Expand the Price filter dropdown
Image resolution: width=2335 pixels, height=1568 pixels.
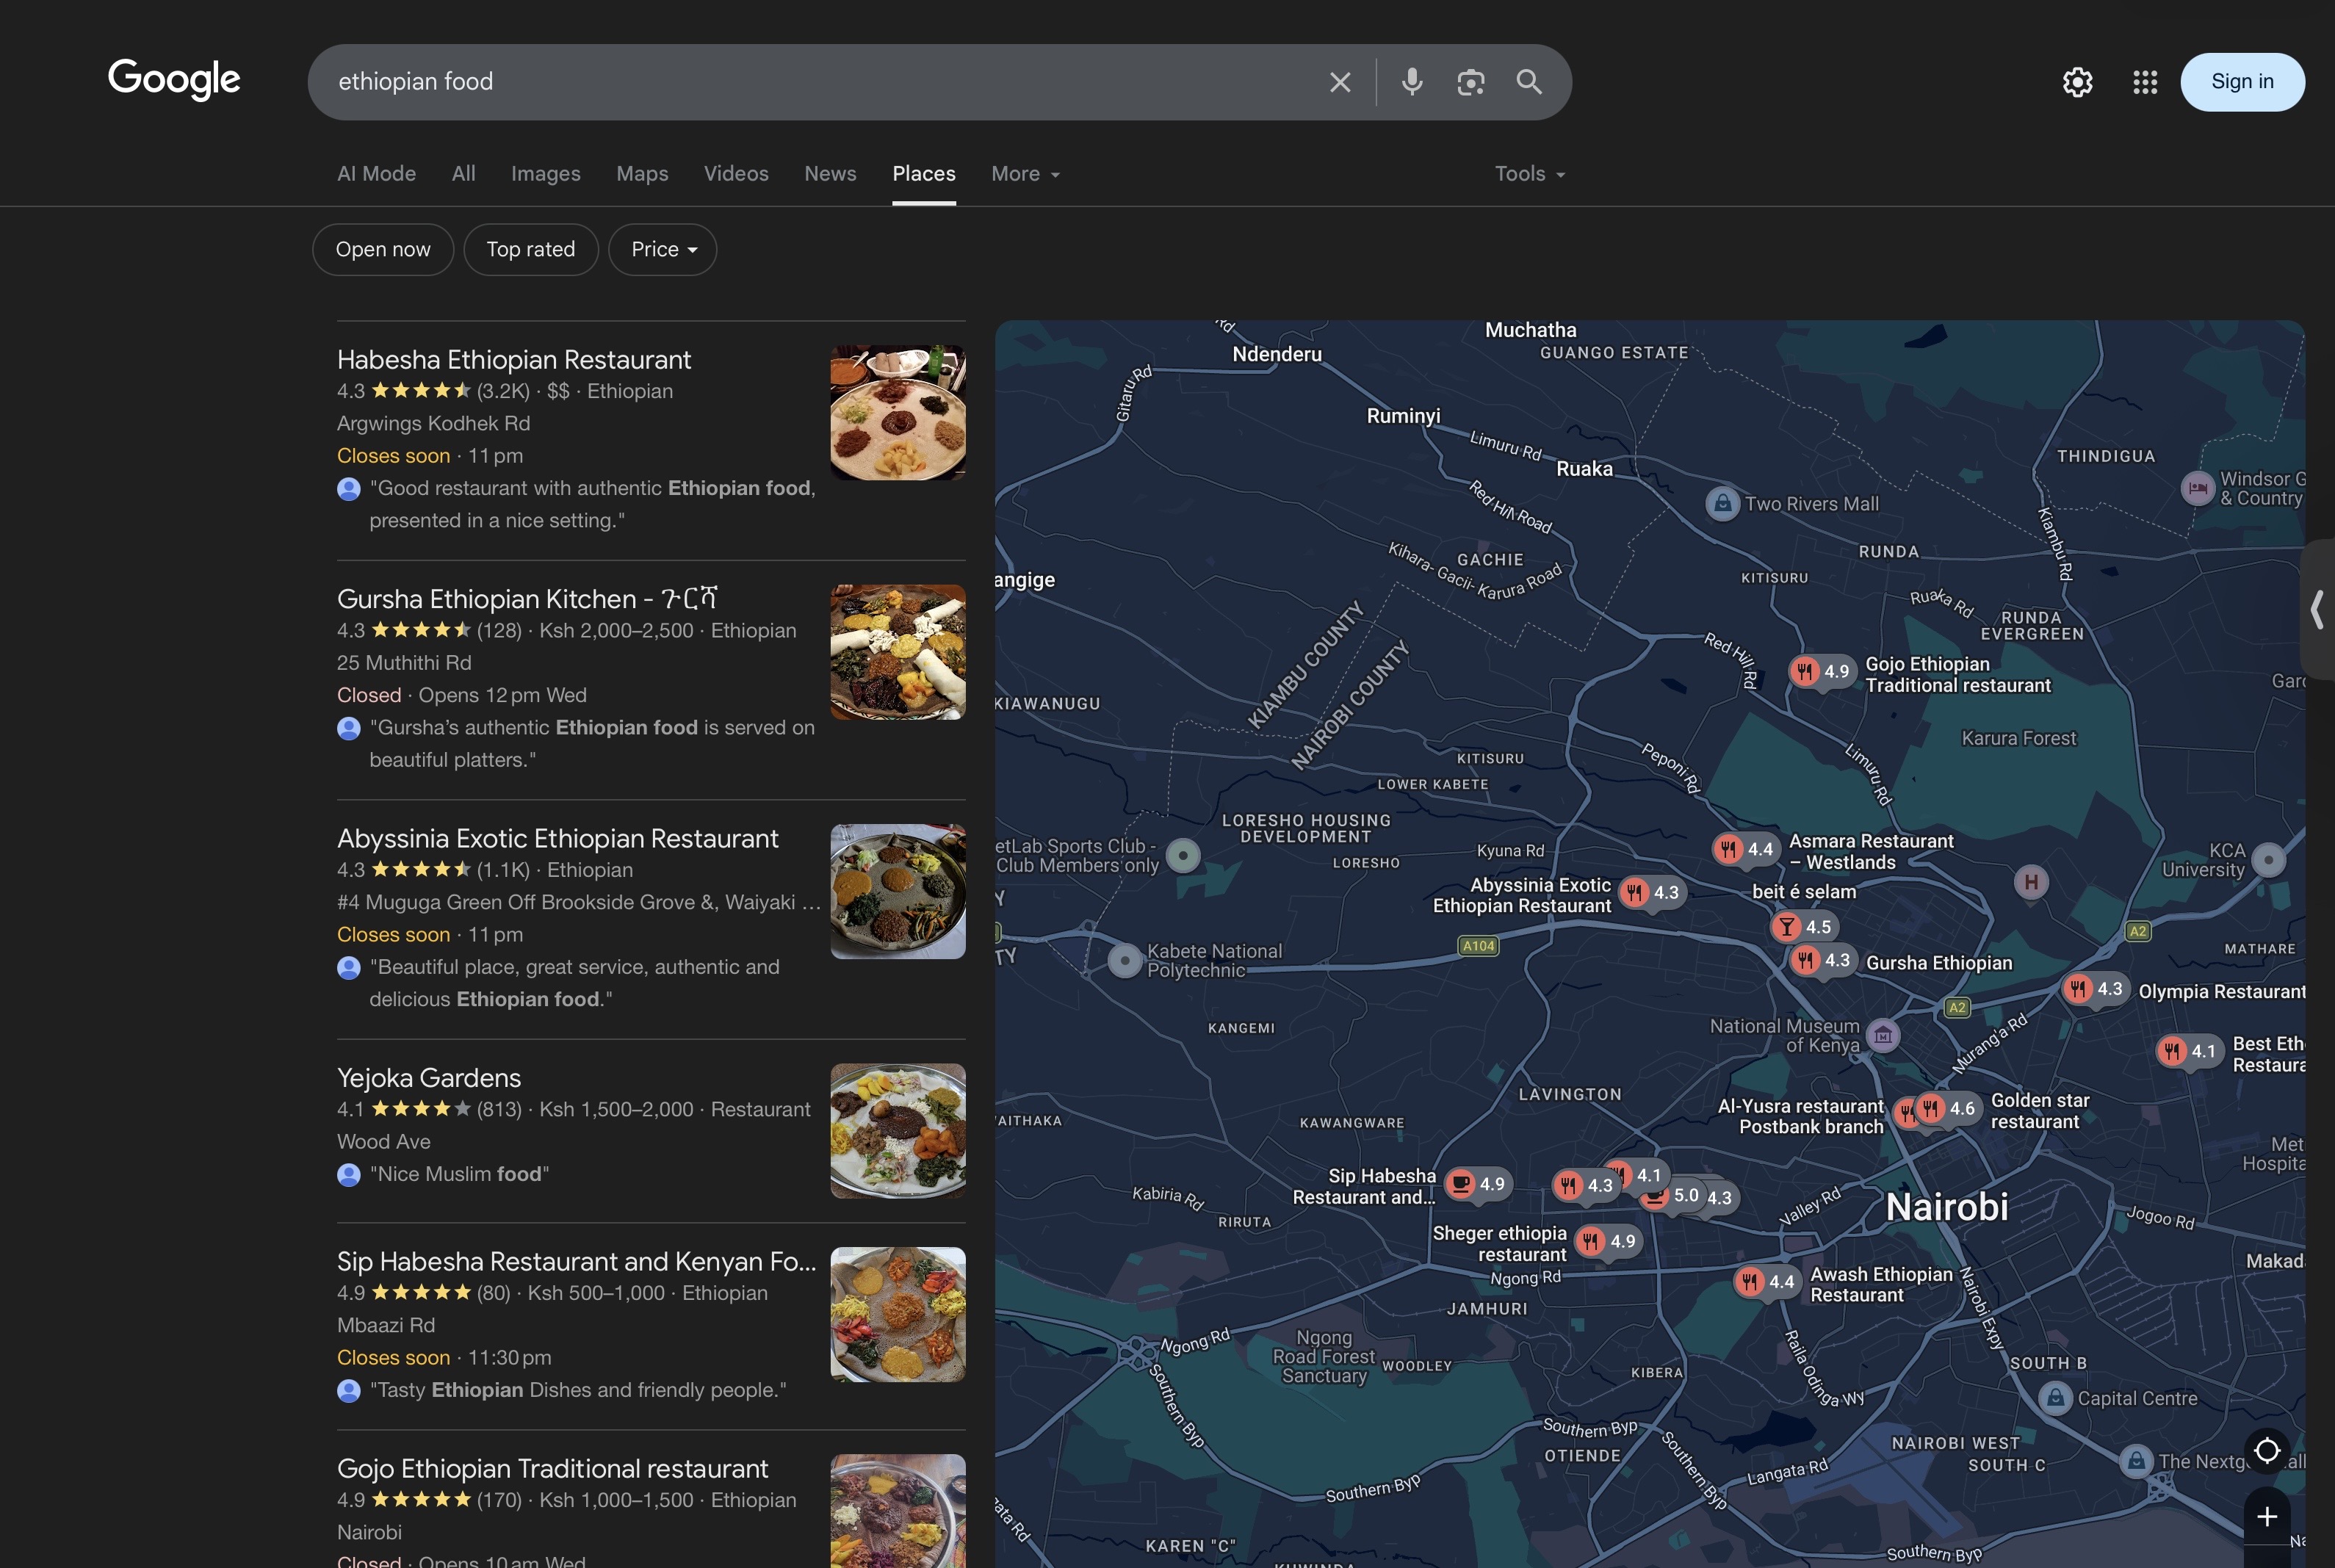(x=662, y=249)
